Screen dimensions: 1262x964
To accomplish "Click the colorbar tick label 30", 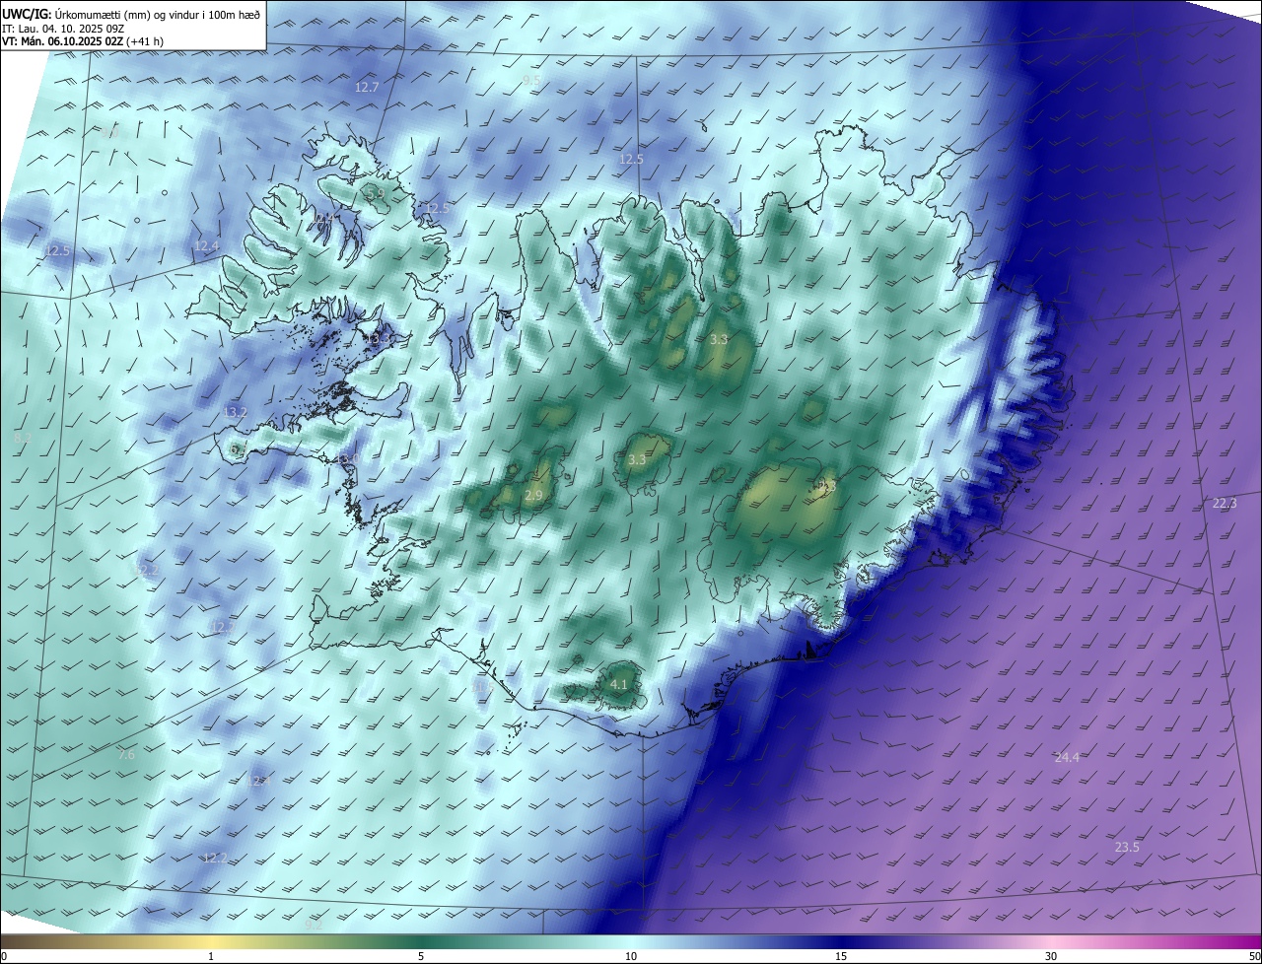I will point(1051,956).
